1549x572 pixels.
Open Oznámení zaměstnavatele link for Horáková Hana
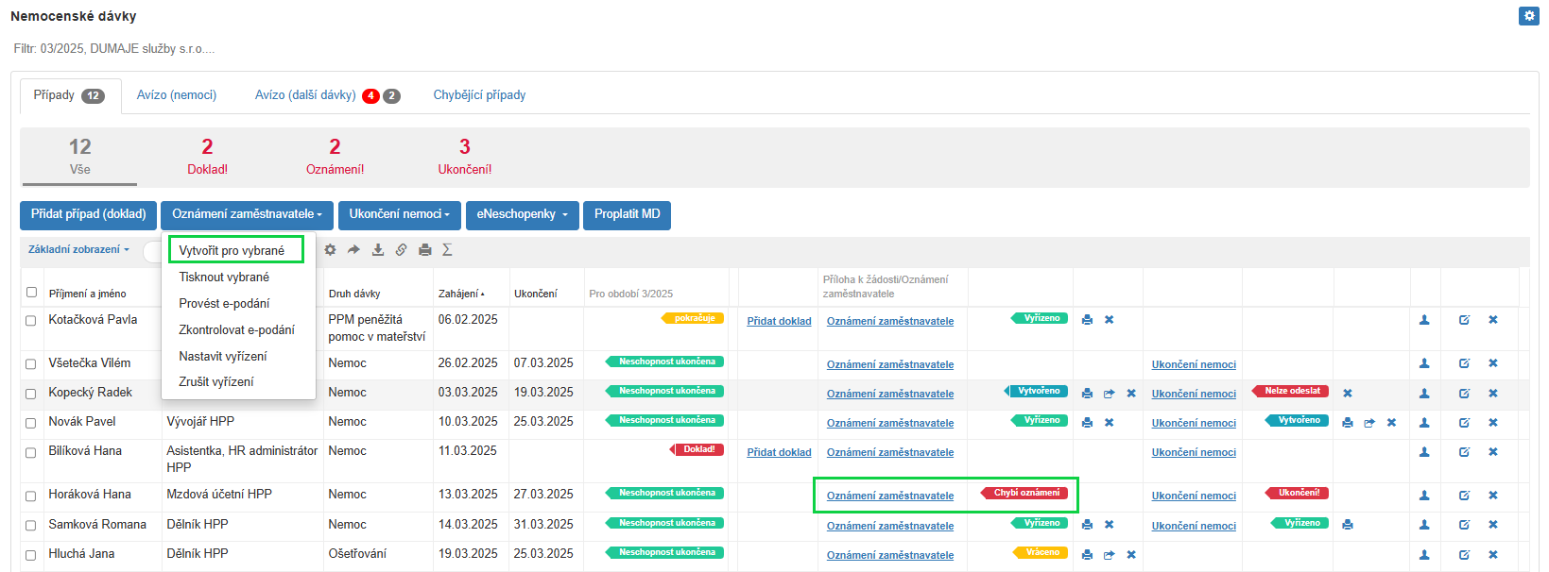tap(890, 496)
